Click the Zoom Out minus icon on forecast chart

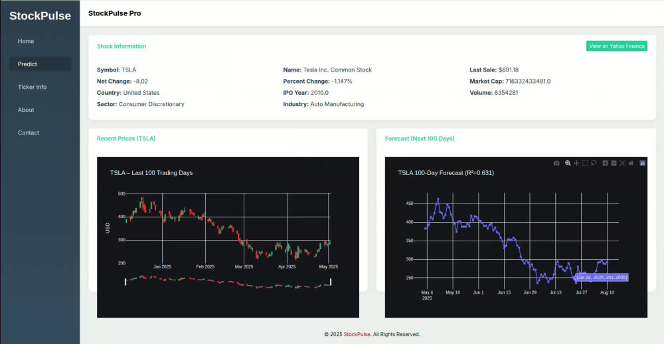[x=614, y=163]
